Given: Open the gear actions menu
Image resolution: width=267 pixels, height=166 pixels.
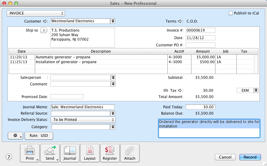Looking at the screenshot, I should tap(16, 136).
